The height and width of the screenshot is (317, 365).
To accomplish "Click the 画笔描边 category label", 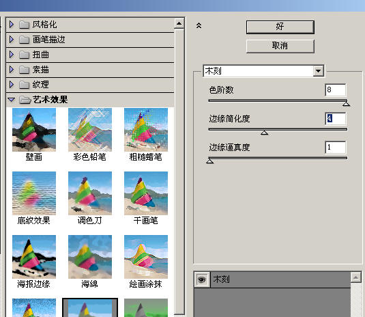I will click(48, 40).
